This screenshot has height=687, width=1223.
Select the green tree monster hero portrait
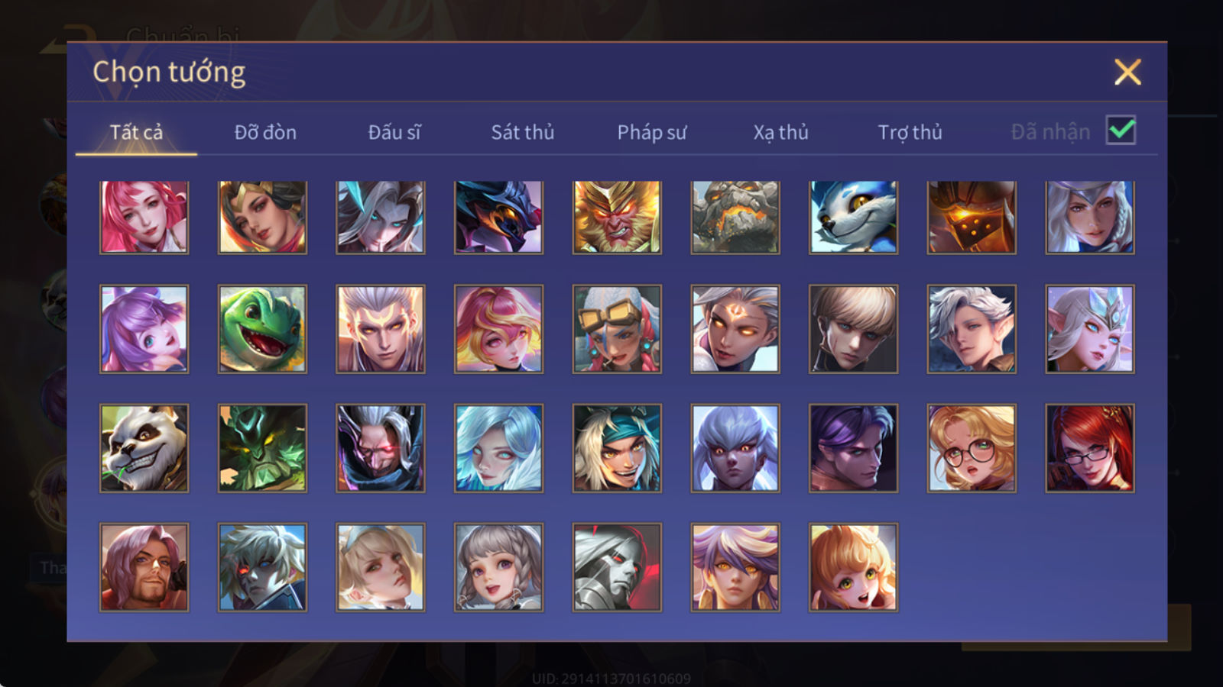(x=262, y=448)
